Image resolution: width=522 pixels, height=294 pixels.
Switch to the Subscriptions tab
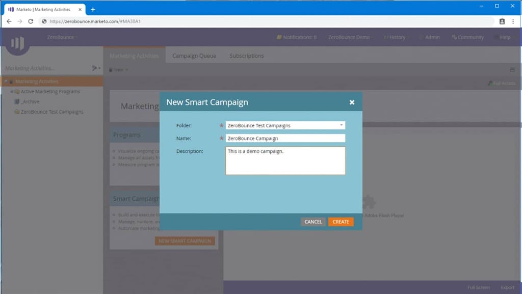tap(247, 56)
